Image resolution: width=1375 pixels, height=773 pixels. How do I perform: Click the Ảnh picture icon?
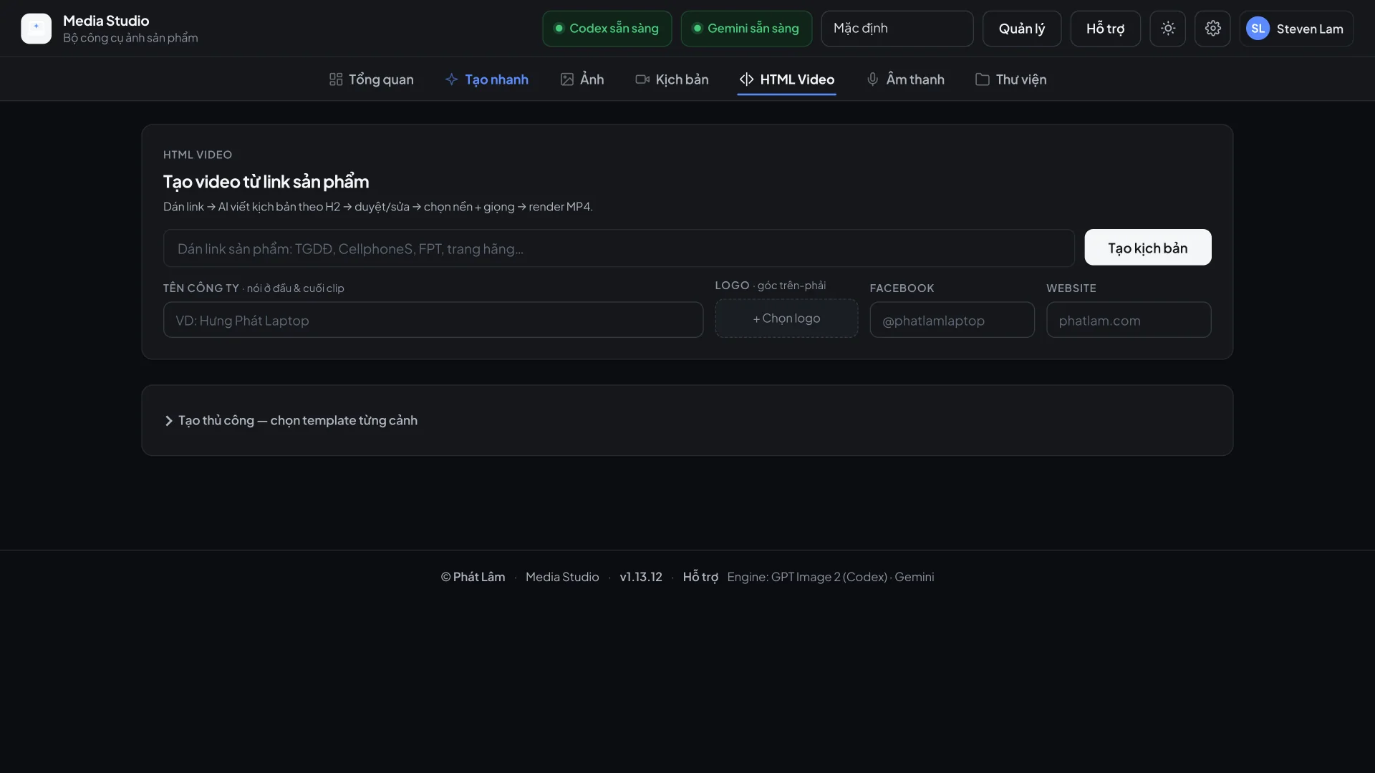[x=567, y=79]
